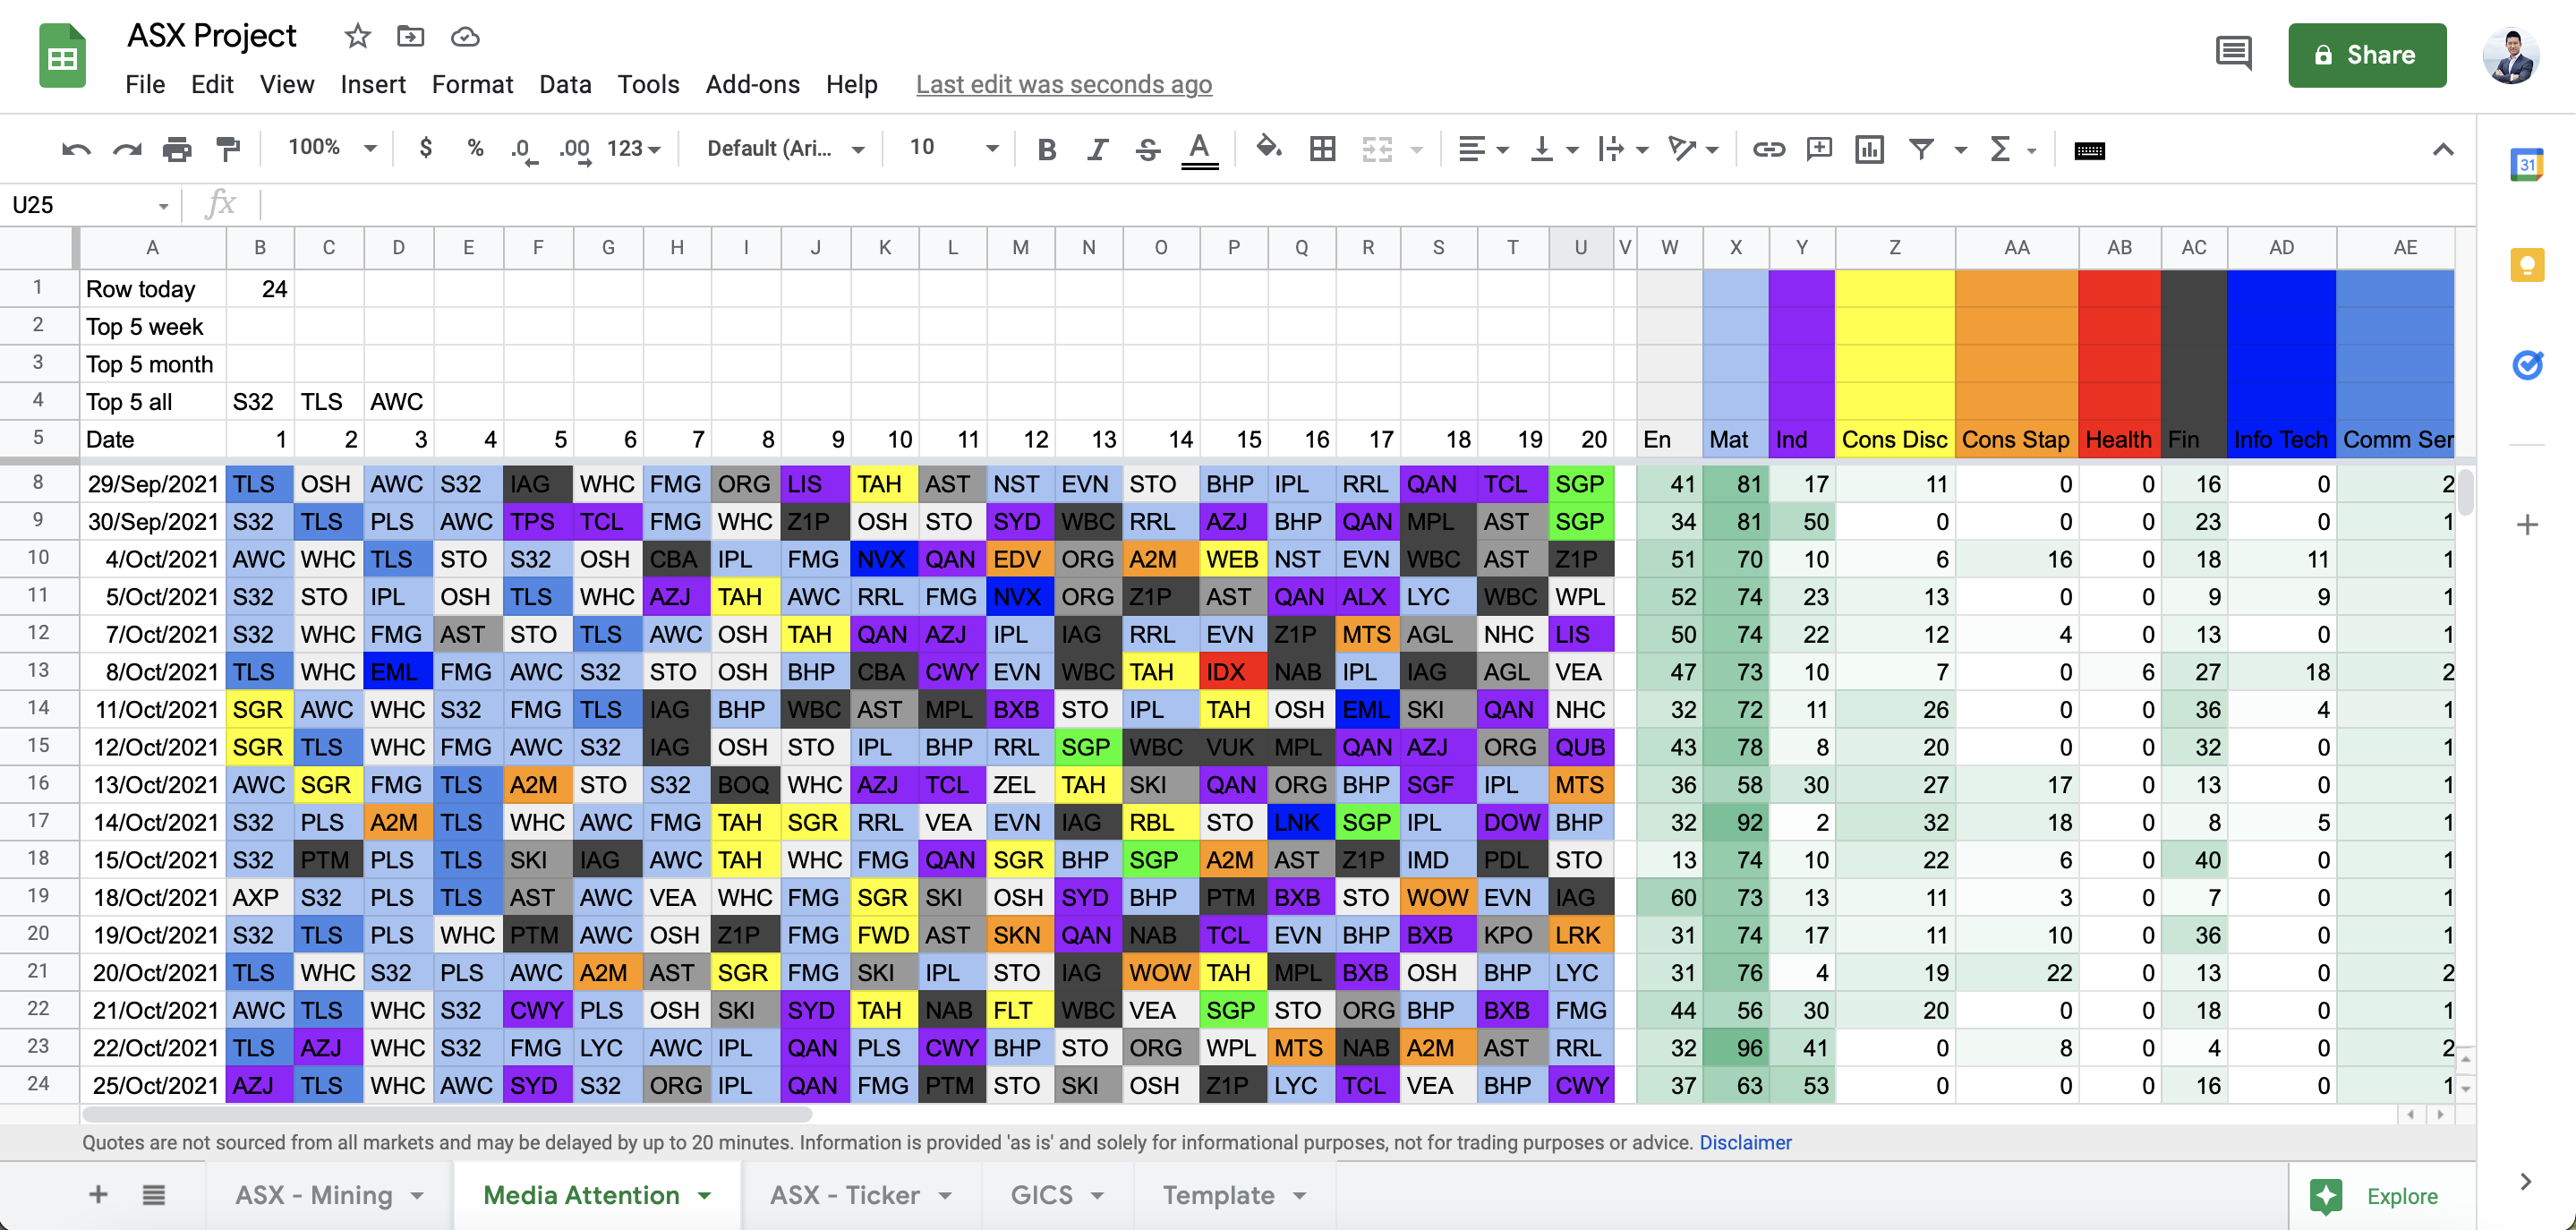The image size is (2576, 1230).
Task: Click the insert chart icon
Action: coord(1869,150)
